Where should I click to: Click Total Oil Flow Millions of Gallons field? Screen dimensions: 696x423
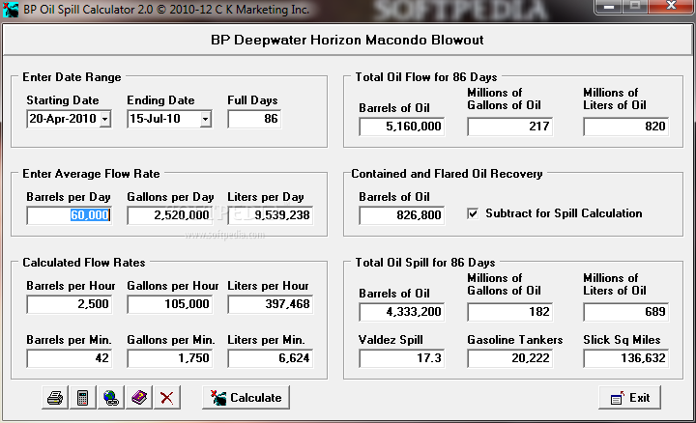click(510, 127)
